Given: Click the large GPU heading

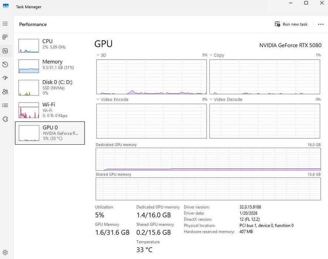Looking at the screenshot, I should (x=103, y=44).
